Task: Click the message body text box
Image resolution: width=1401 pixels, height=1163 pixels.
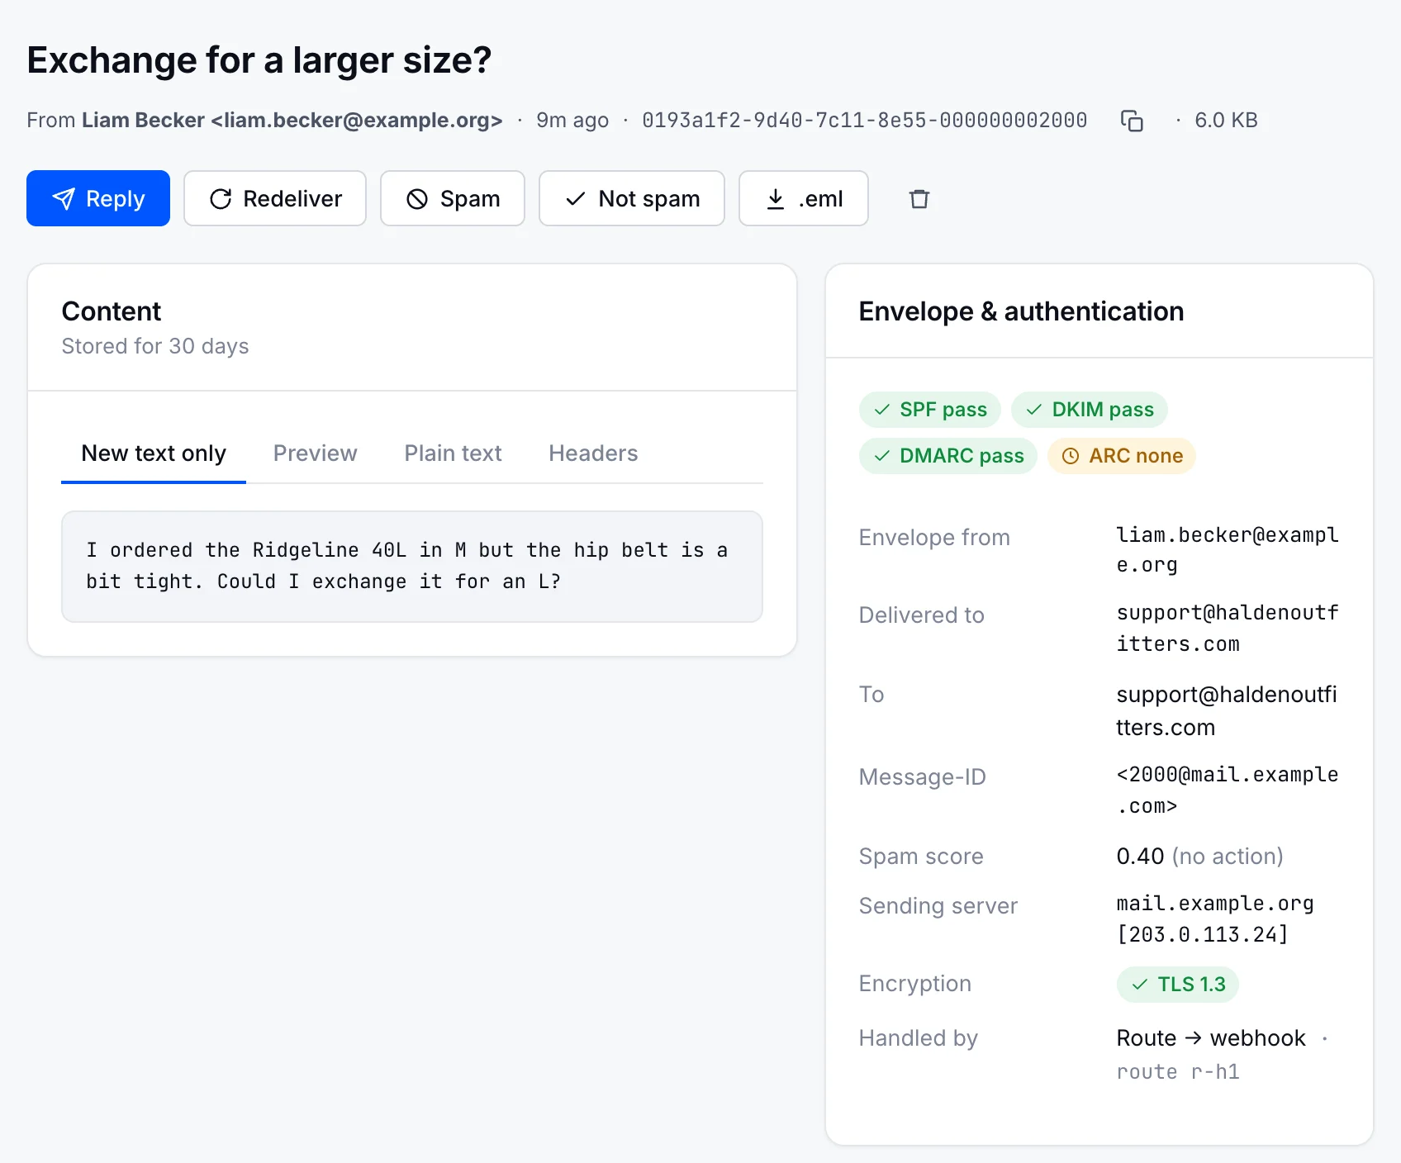Action: [412, 567]
